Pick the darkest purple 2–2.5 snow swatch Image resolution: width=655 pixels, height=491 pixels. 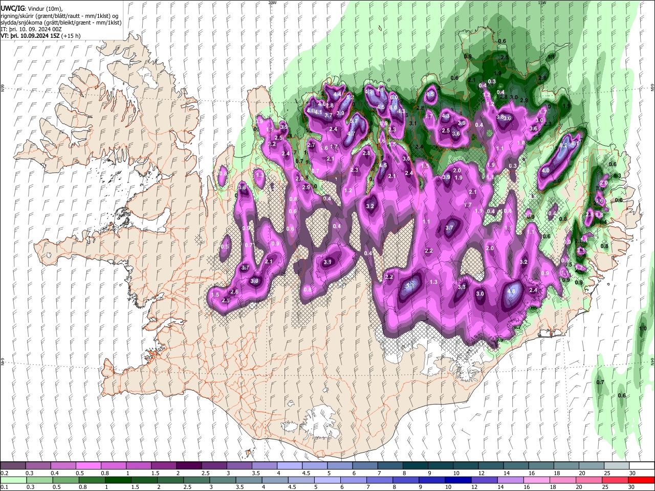[x=188, y=466]
